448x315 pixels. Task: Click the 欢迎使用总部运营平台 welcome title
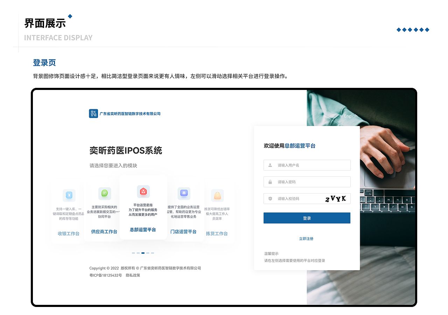tap(289, 146)
